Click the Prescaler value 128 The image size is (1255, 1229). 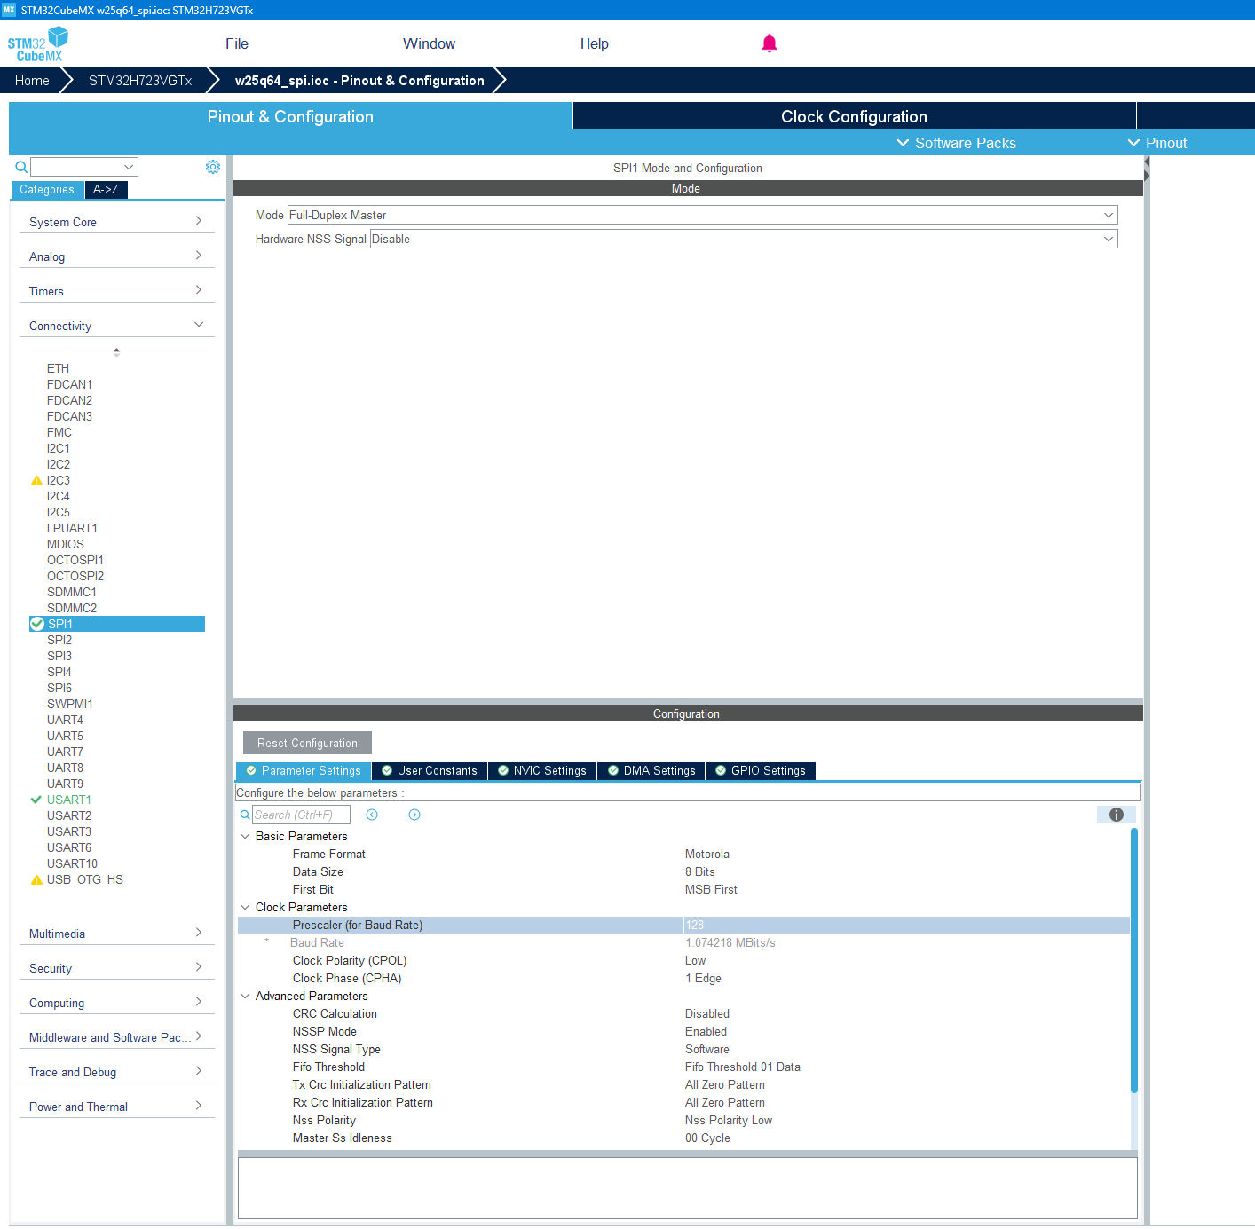coord(695,925)
